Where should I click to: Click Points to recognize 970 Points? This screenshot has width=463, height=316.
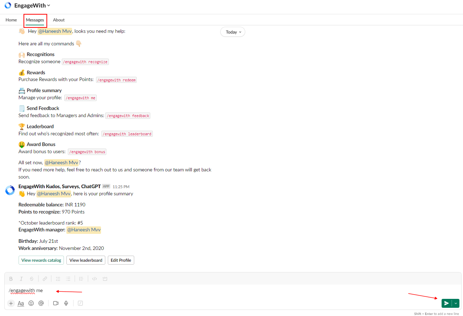(x=52, y=212)
